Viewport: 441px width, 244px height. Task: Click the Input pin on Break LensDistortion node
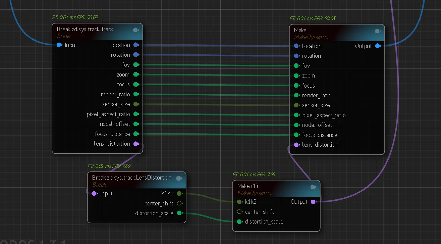[x=94, y=193]
